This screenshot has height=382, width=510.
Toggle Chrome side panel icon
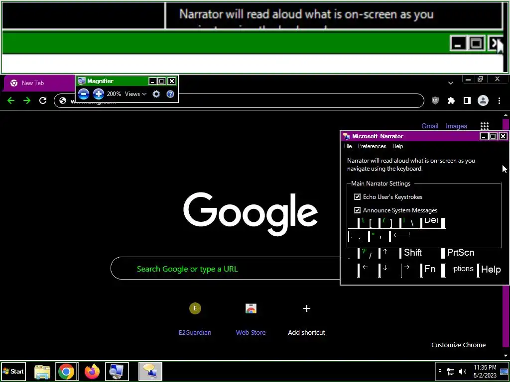click(x=467, y=100)
